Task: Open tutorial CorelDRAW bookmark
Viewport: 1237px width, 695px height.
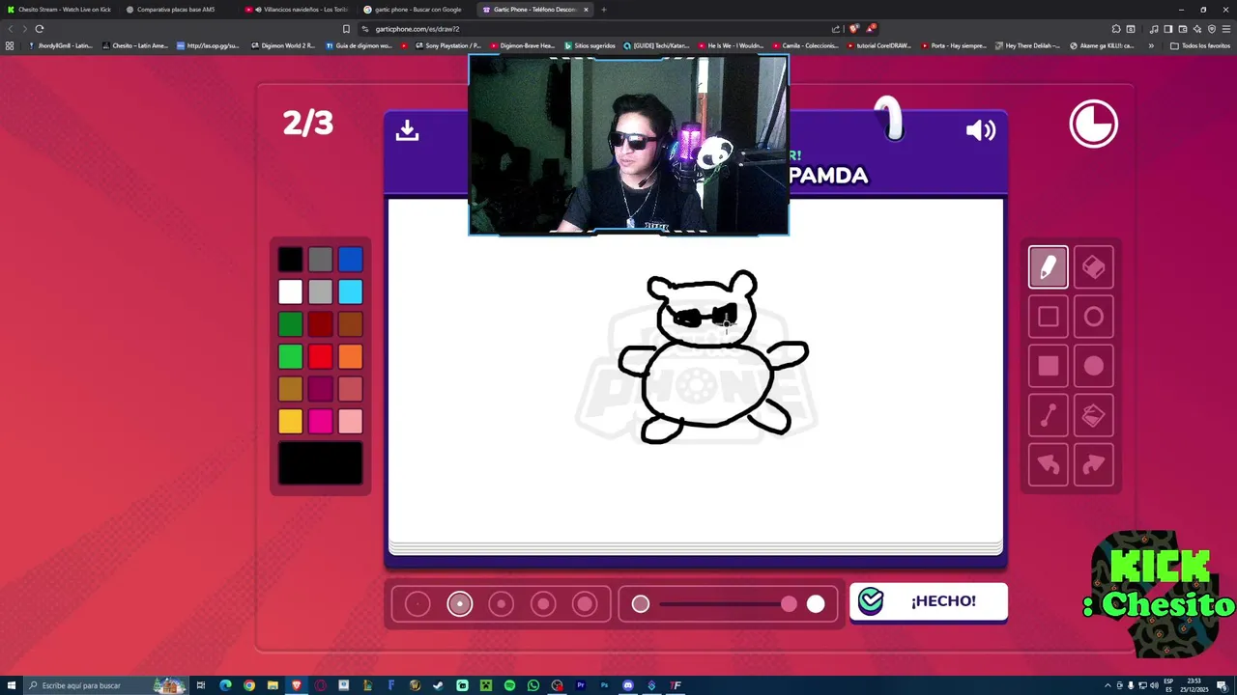Action: click(878, 45)
